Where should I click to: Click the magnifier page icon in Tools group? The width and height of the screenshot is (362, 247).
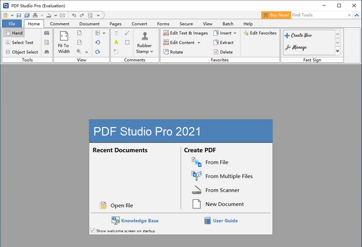[x=46, y=42]
